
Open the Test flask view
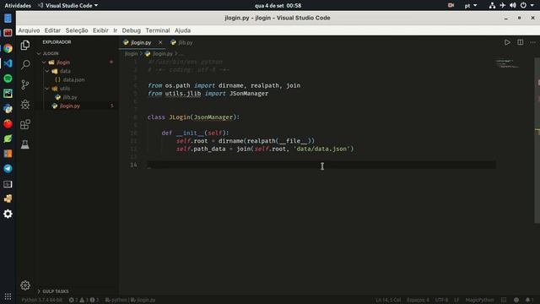(25, 144)
